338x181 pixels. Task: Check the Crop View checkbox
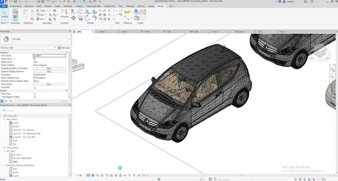pos(35,94)
